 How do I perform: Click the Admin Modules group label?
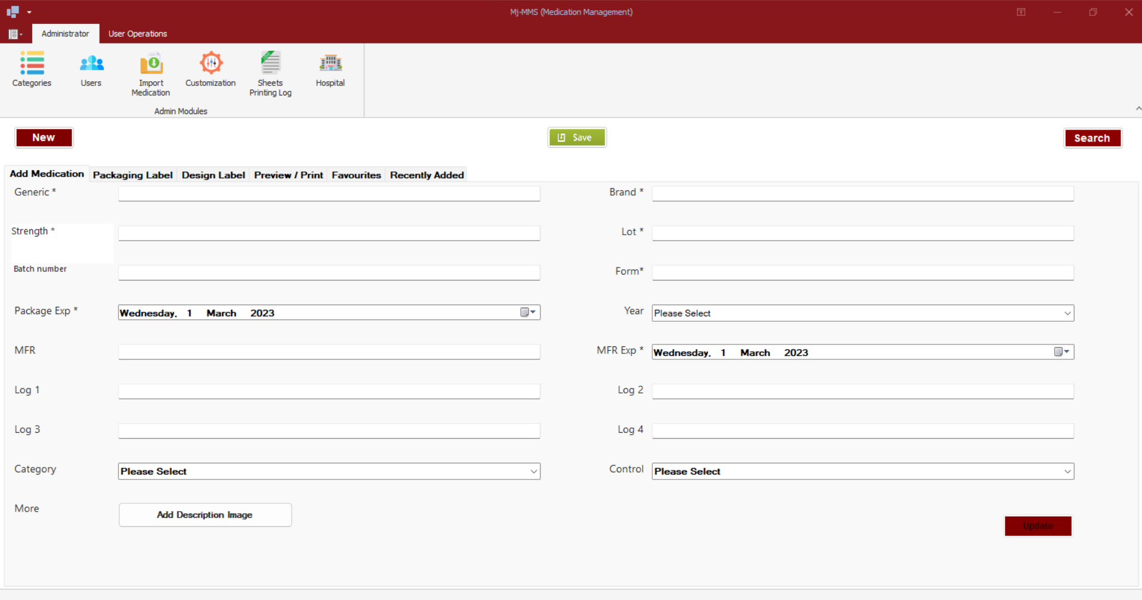pyautogui.click(x=181, y=111)
